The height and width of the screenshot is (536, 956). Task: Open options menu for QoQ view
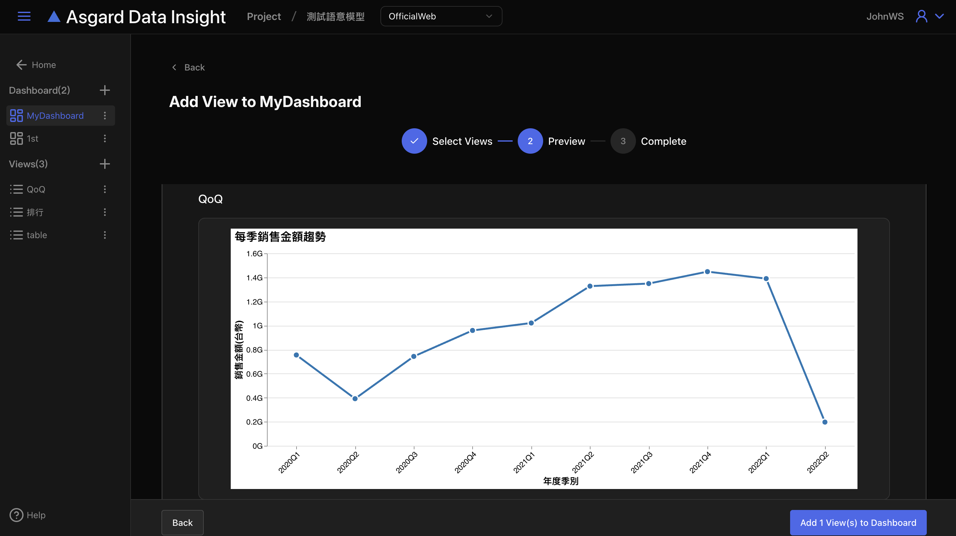click(x=105, y=190)
